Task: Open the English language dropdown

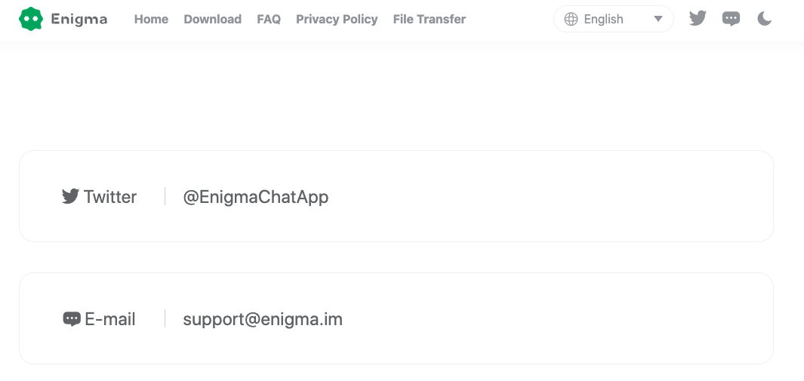Action: point(603,19)
